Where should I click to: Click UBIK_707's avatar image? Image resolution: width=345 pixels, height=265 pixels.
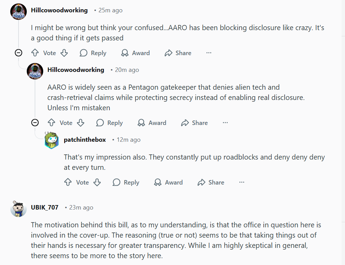tap(19, 209)
